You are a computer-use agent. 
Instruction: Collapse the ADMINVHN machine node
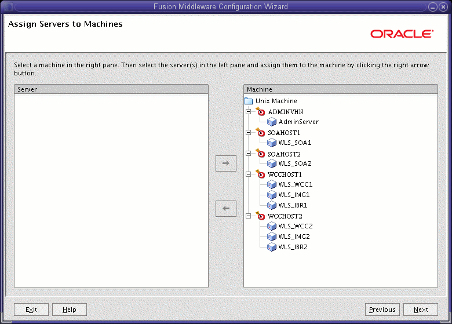click(248, 111)
